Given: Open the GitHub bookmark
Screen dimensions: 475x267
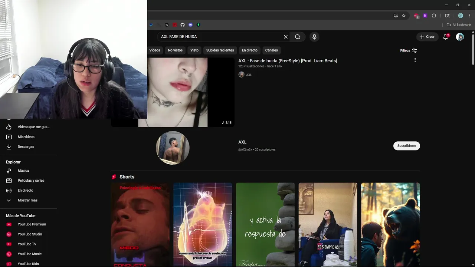Looking at the screenshot, I should point(183,25).
